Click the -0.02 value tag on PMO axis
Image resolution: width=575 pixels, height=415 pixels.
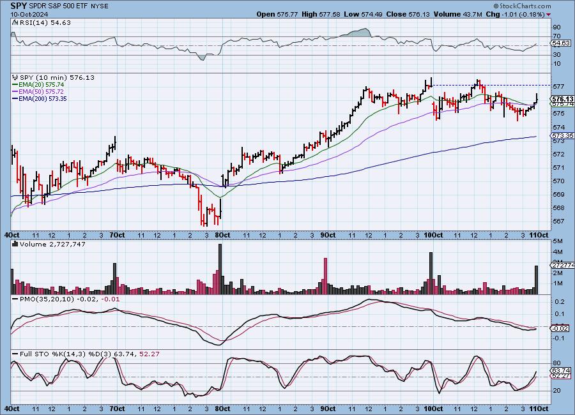(x=560, y=328)
